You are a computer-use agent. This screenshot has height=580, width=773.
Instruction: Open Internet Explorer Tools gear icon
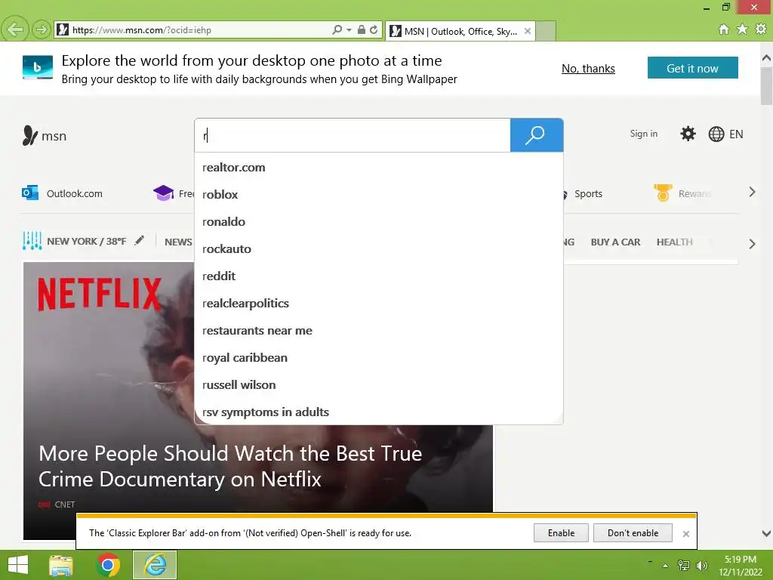pyautogui.click(x=761, y=29)
